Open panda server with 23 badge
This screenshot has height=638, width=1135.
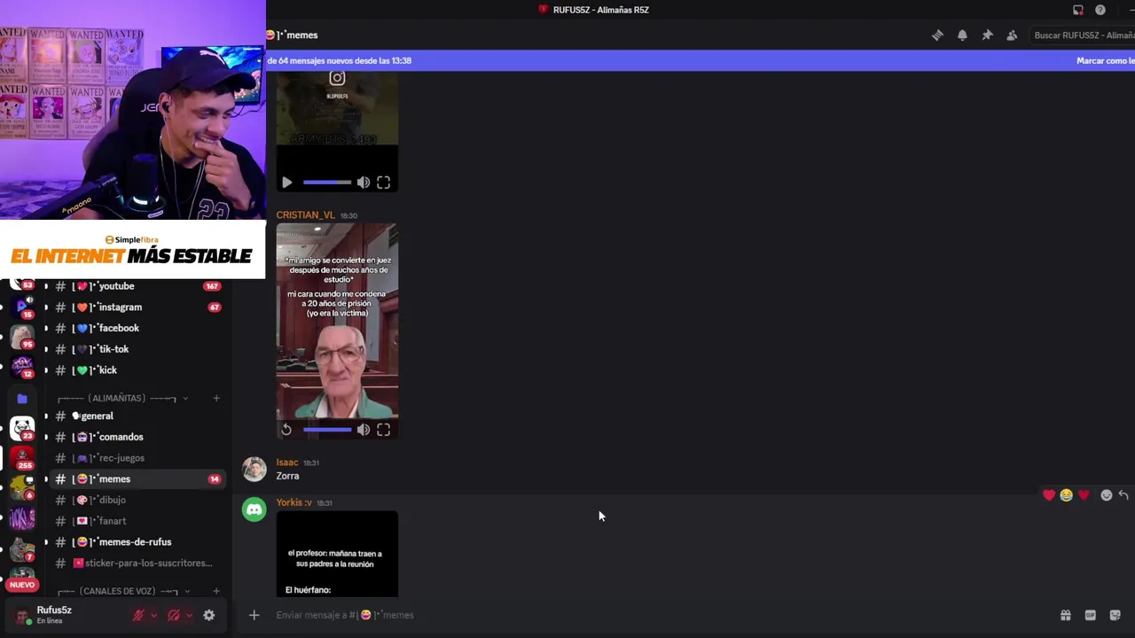22,429
